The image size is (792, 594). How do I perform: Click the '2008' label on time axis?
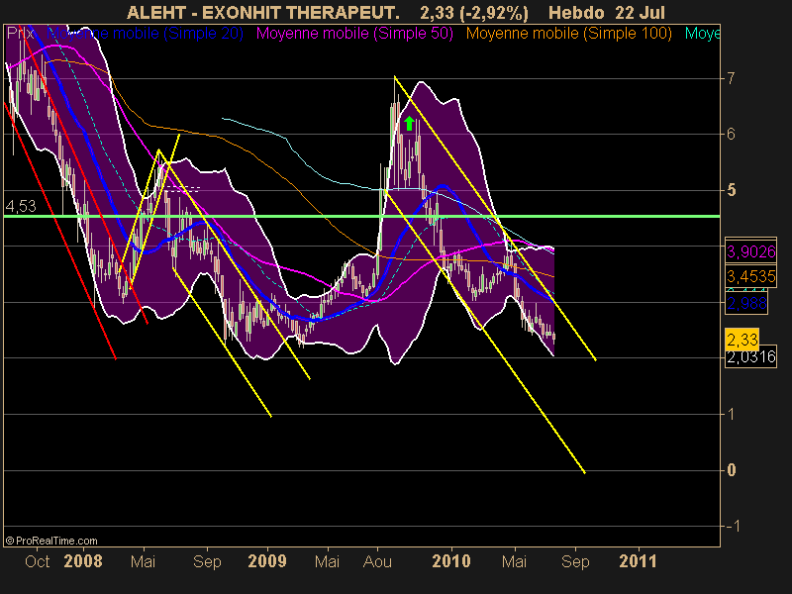click(x=83, y=561)
